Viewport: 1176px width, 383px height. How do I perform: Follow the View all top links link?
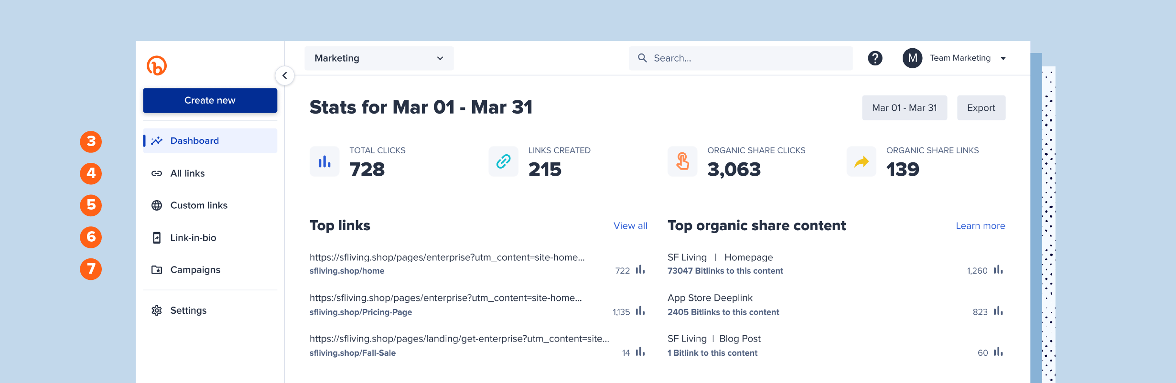coord(630,226)
